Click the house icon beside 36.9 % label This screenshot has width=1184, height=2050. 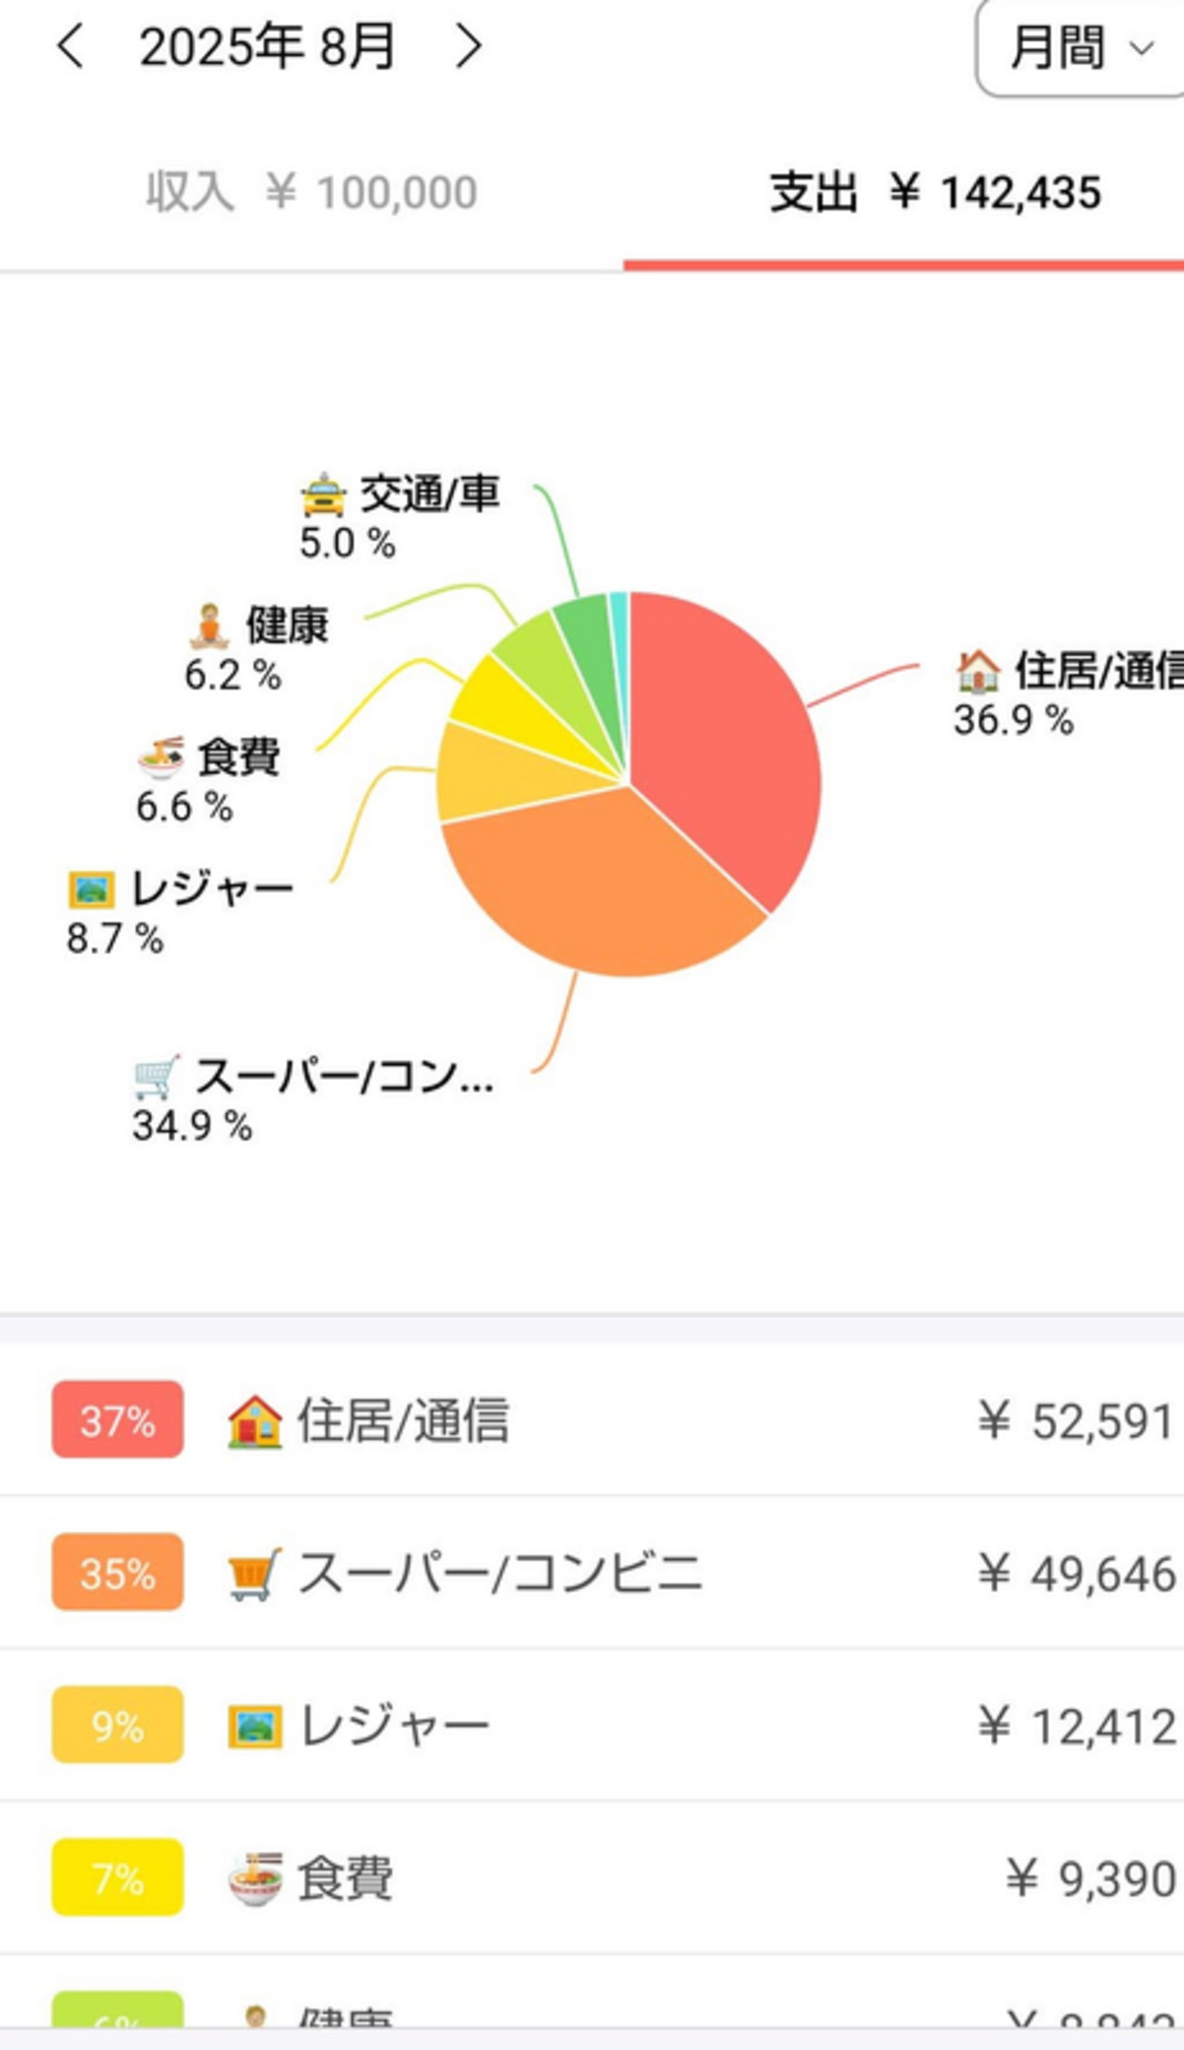[x=978, y=671]
